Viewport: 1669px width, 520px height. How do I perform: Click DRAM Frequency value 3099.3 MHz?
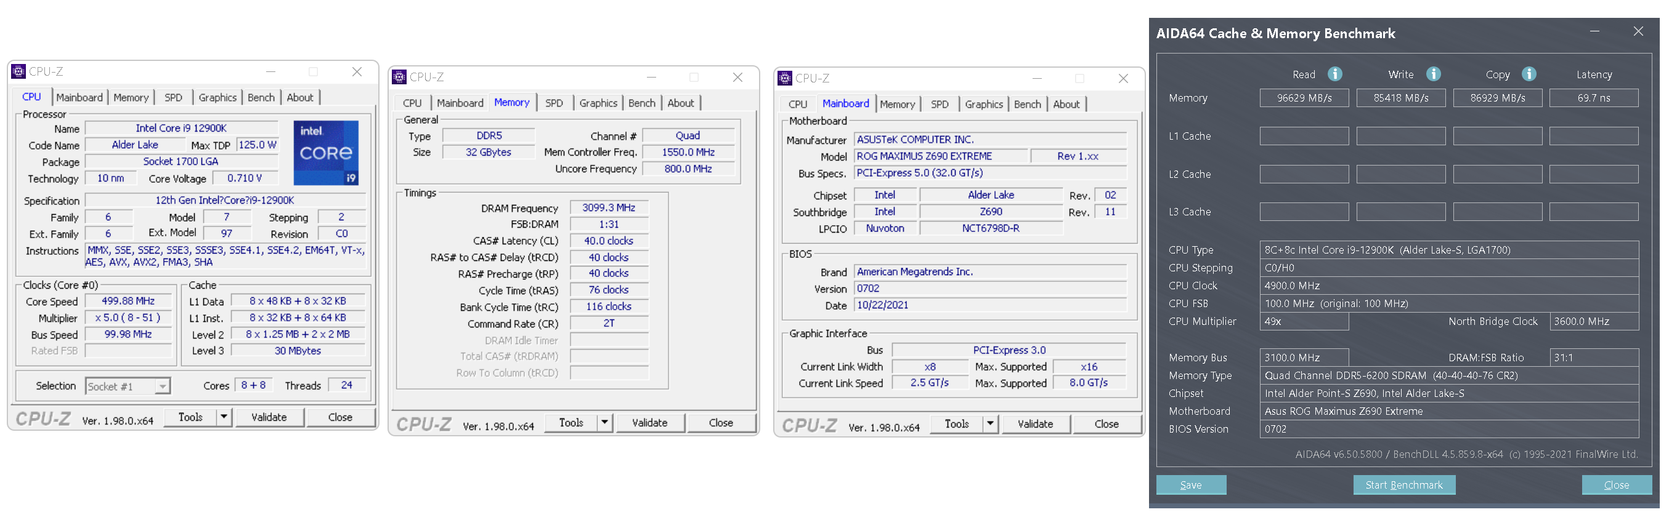click(608, 207)
